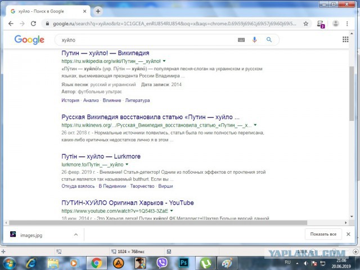Click the 'Показать все' downloads button
The image size is (360, 270).
point(323,234)
